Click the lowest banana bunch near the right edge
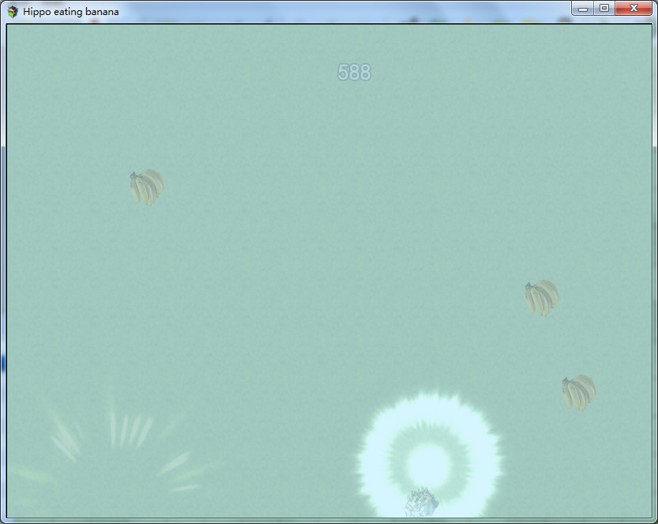 (x=579, y=392)
